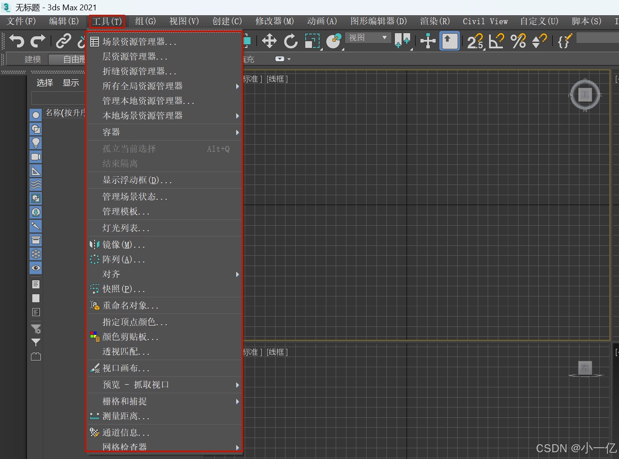Open the 选择 menu in scene explorer

[x=45, y=83]
